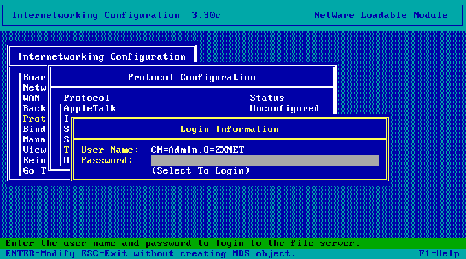466x259 pixels.
Task: Click the green login help message line
Action: click(233, 243)
